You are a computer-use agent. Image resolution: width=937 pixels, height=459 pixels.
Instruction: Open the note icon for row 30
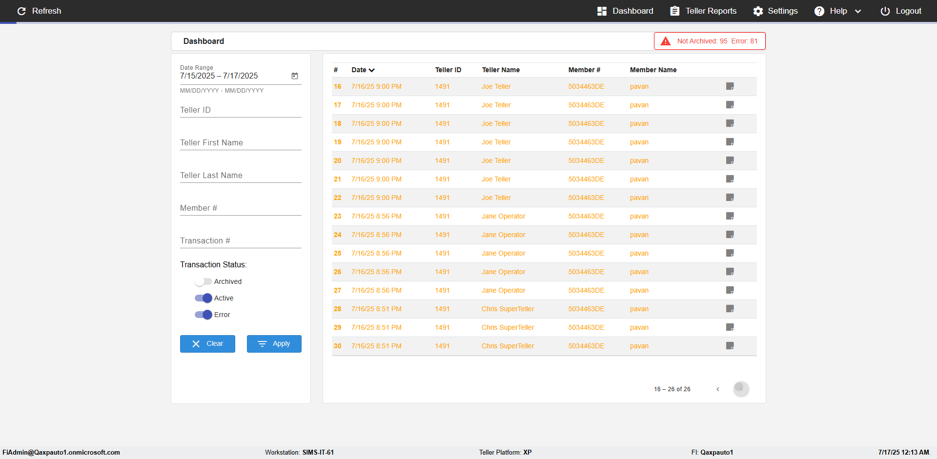pyautogui.click(x=730, y=346)
